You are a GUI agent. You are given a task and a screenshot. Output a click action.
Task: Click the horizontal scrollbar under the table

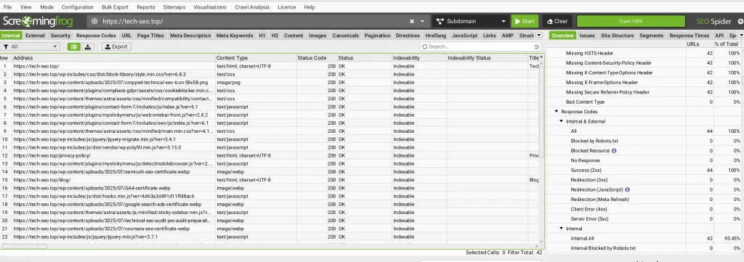[x=24, y=246]
